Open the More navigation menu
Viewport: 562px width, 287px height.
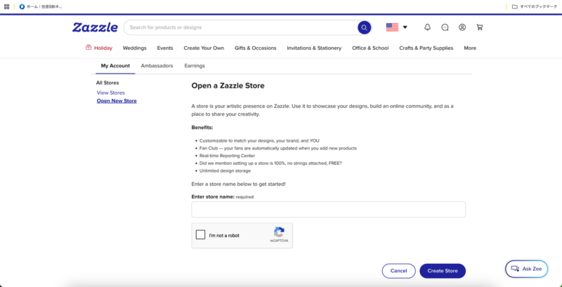[x=470, y=48]
